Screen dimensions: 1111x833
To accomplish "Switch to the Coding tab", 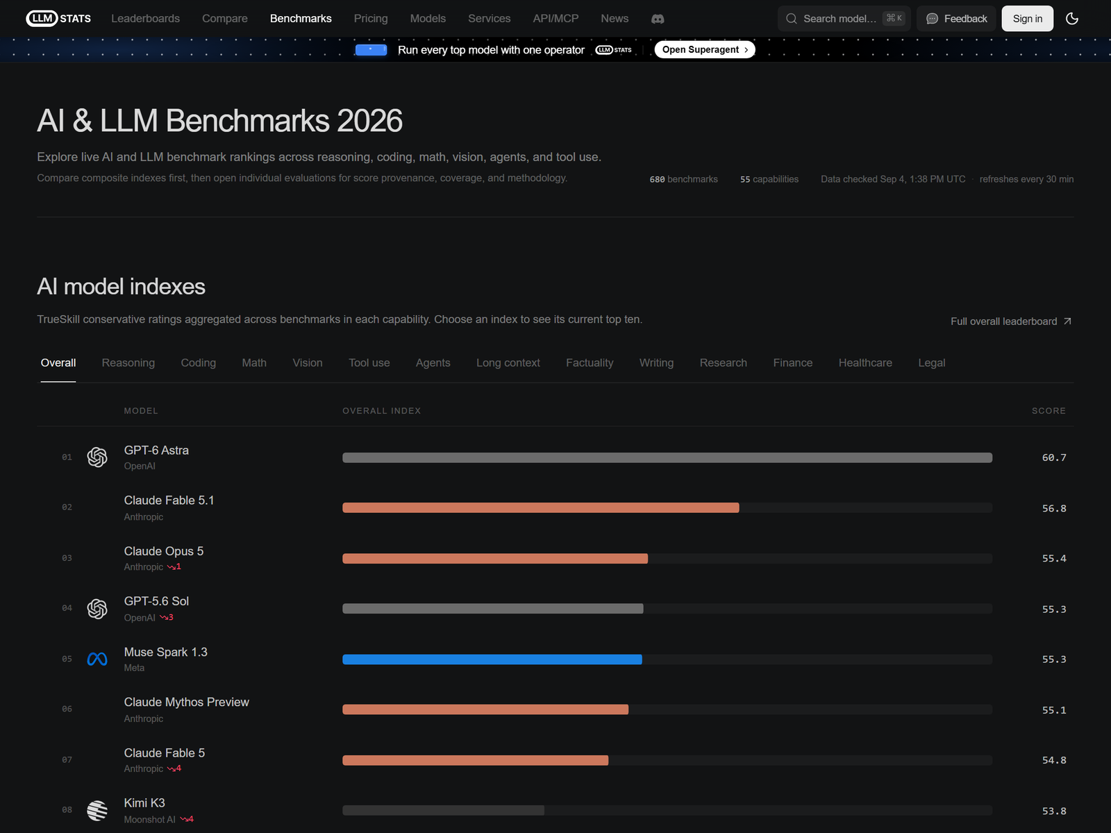I will coord(199,363).
